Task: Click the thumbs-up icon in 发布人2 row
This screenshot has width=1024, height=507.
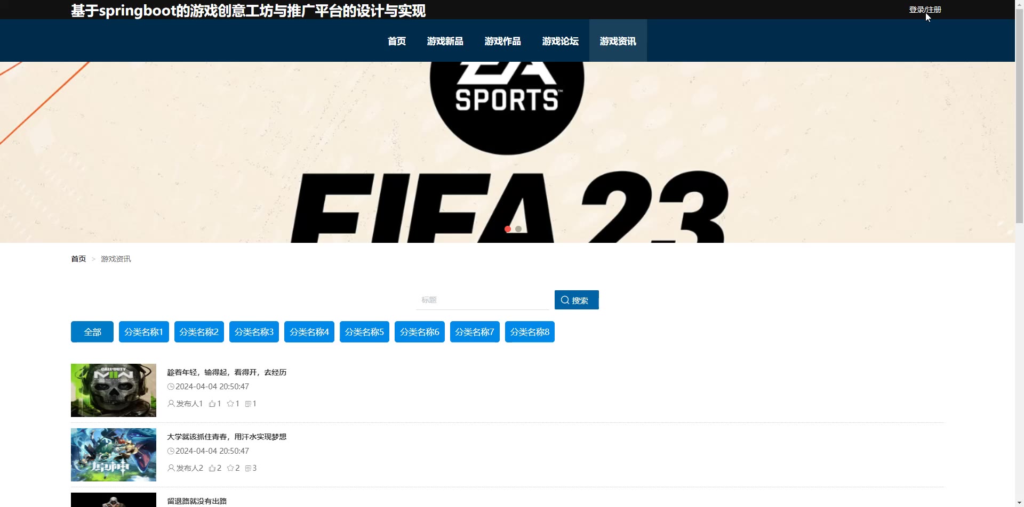Action: 212,468
